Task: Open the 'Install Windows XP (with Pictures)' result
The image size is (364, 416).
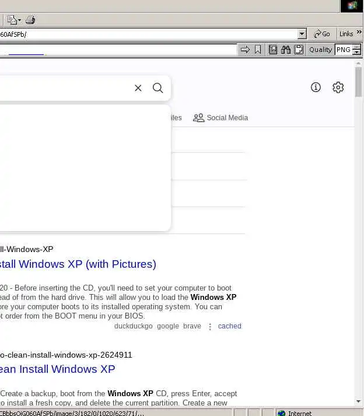Action: (78, 264)
